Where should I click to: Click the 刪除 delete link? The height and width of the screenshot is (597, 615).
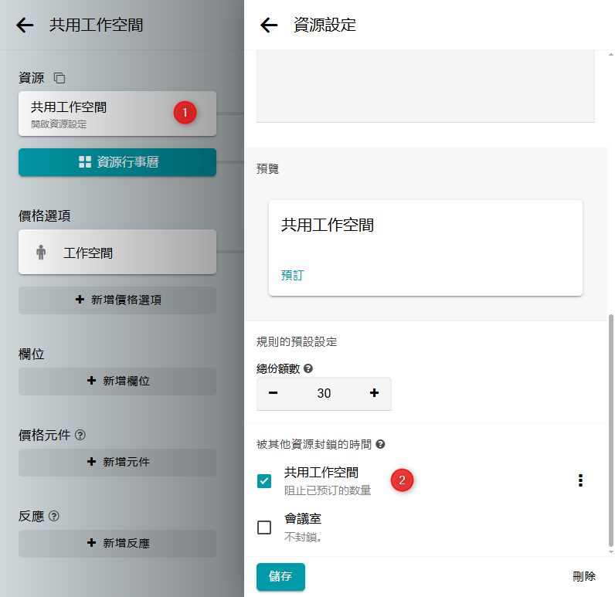[x=584, y=576]
